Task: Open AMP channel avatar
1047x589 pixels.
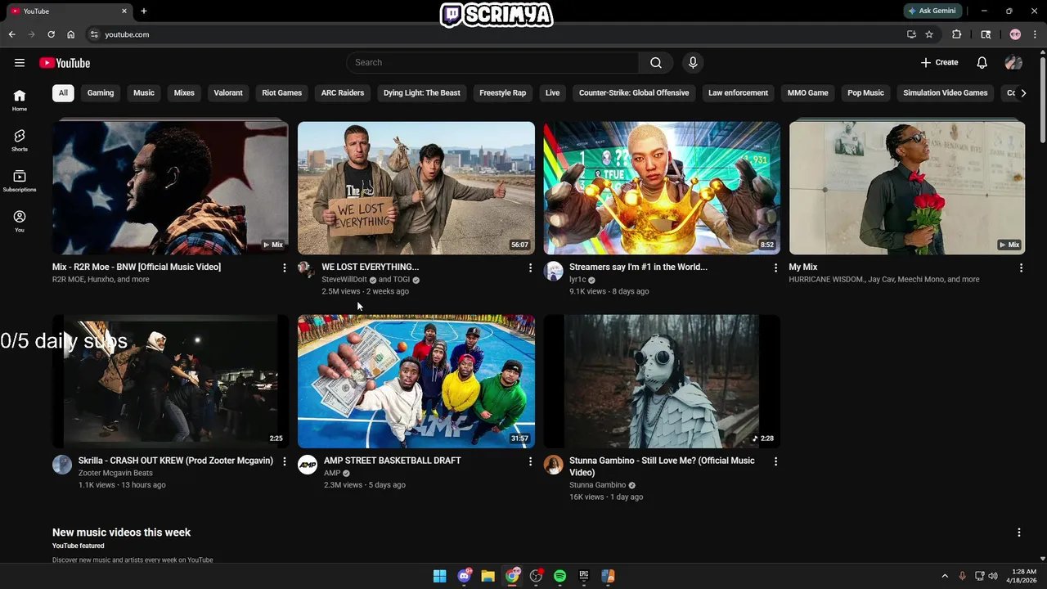Action: [x=307, y=465]
